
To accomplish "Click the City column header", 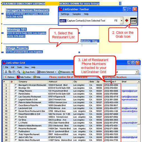I will coord(81,82).
